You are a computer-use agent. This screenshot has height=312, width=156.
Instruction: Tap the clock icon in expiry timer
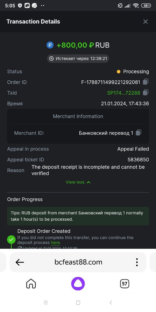click(51, 58)
